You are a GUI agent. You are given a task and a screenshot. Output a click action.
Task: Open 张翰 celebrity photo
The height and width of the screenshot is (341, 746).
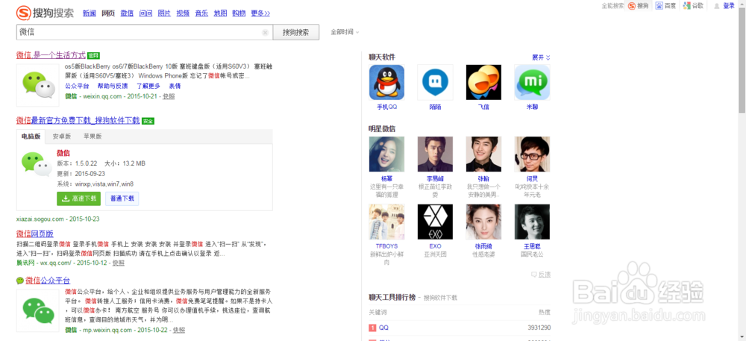[483, 154]
